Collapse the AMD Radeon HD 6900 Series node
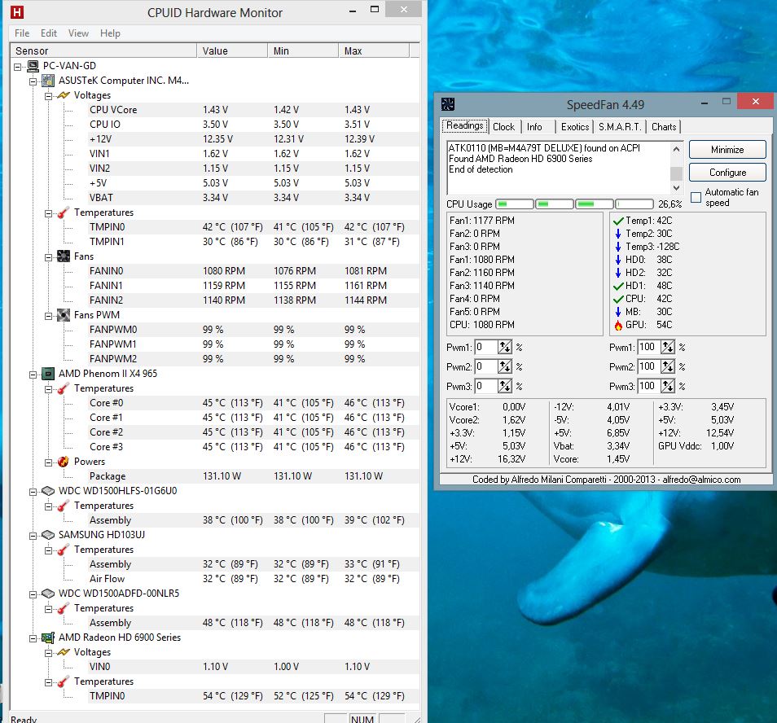The height and width of the screenshot is (723, 777). (x=33, y=638)
